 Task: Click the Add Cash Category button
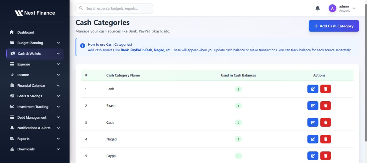[334, 26]
